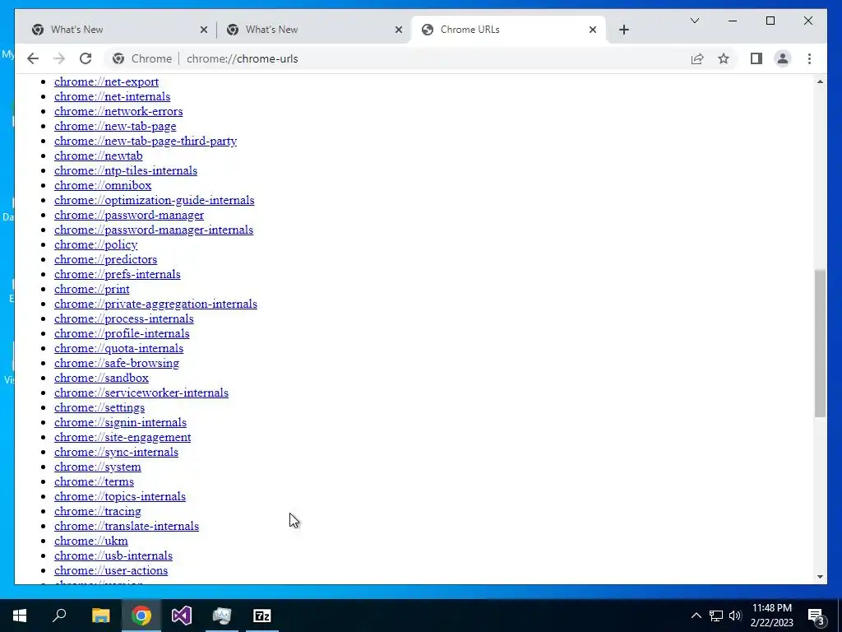Open Windows taskbar search
842x632 pixels.
[x=59, y=616]
